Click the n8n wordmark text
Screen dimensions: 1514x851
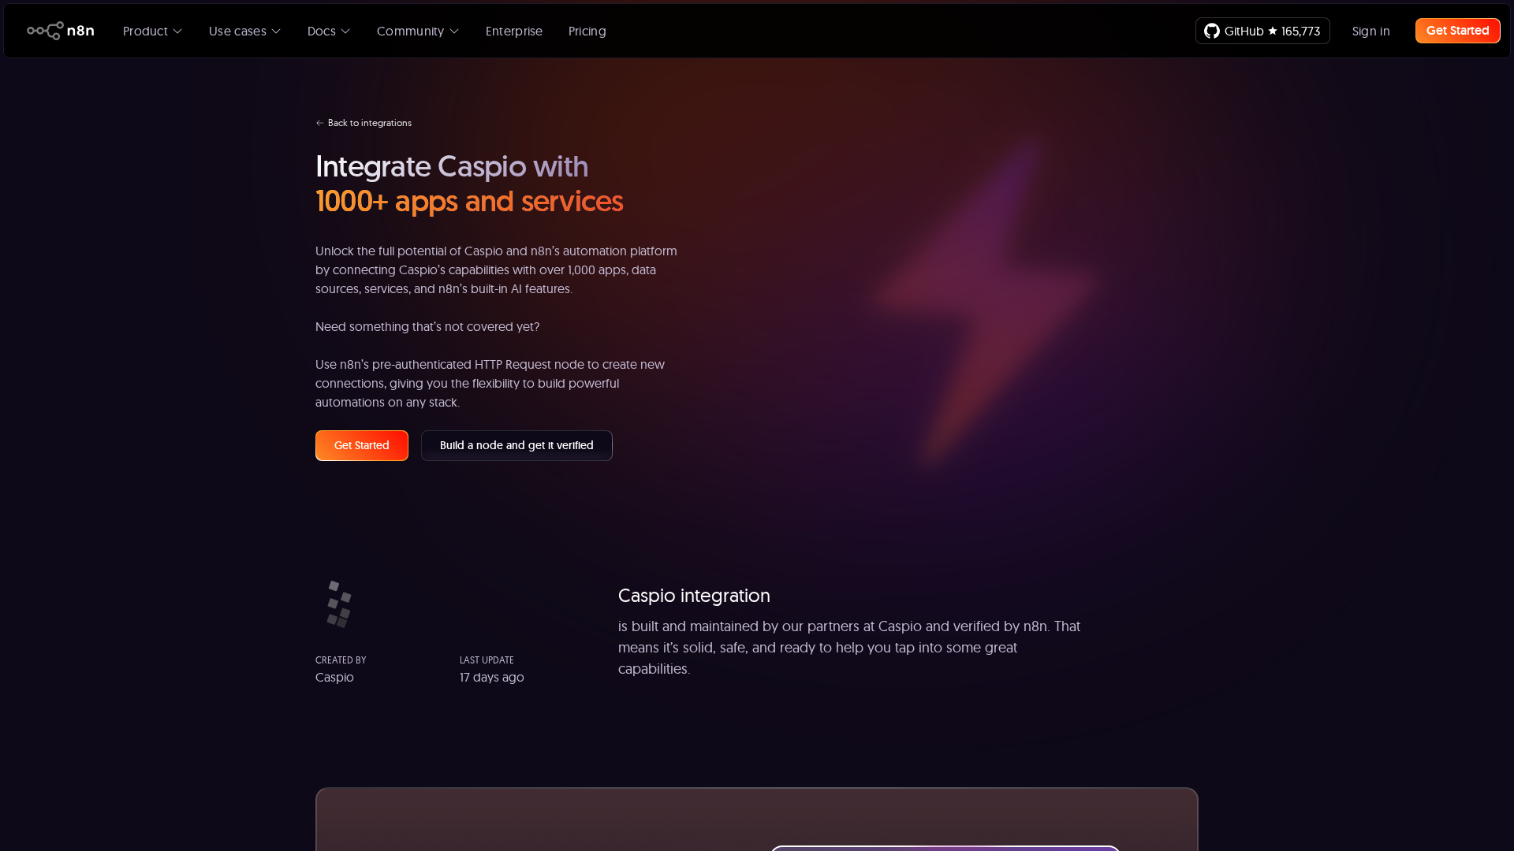(x=80, y=31)
